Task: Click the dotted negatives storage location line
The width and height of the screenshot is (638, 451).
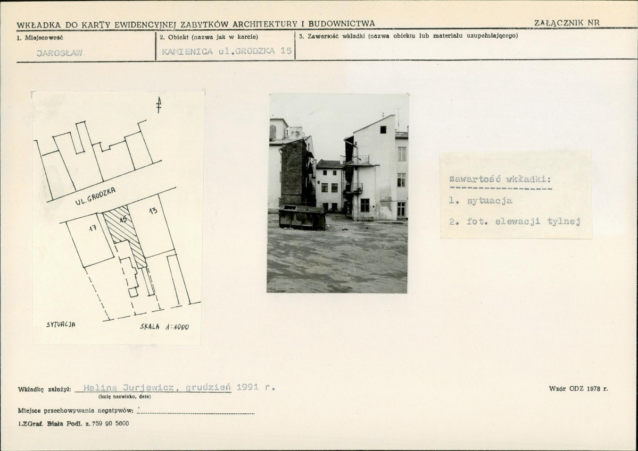Action: [196, 412]
